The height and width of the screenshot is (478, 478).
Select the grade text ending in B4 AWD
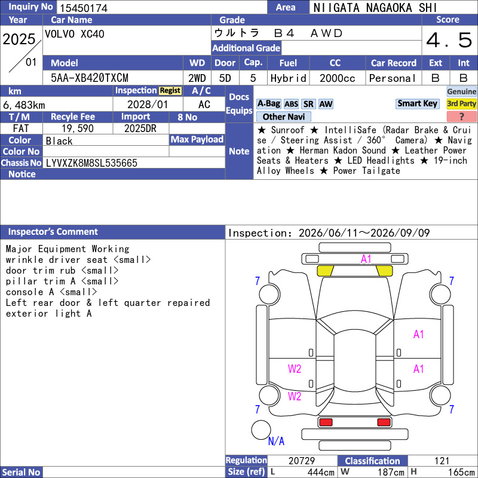pyautogui.click(x=278, y=33)
